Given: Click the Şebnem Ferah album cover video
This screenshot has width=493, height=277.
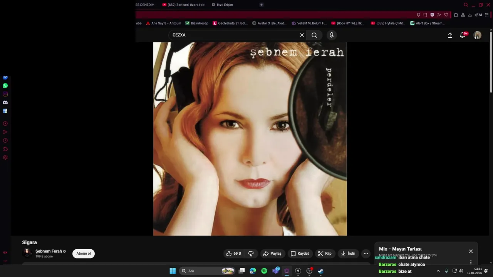Looking at the screenshot, I should (x=250, y=139).
